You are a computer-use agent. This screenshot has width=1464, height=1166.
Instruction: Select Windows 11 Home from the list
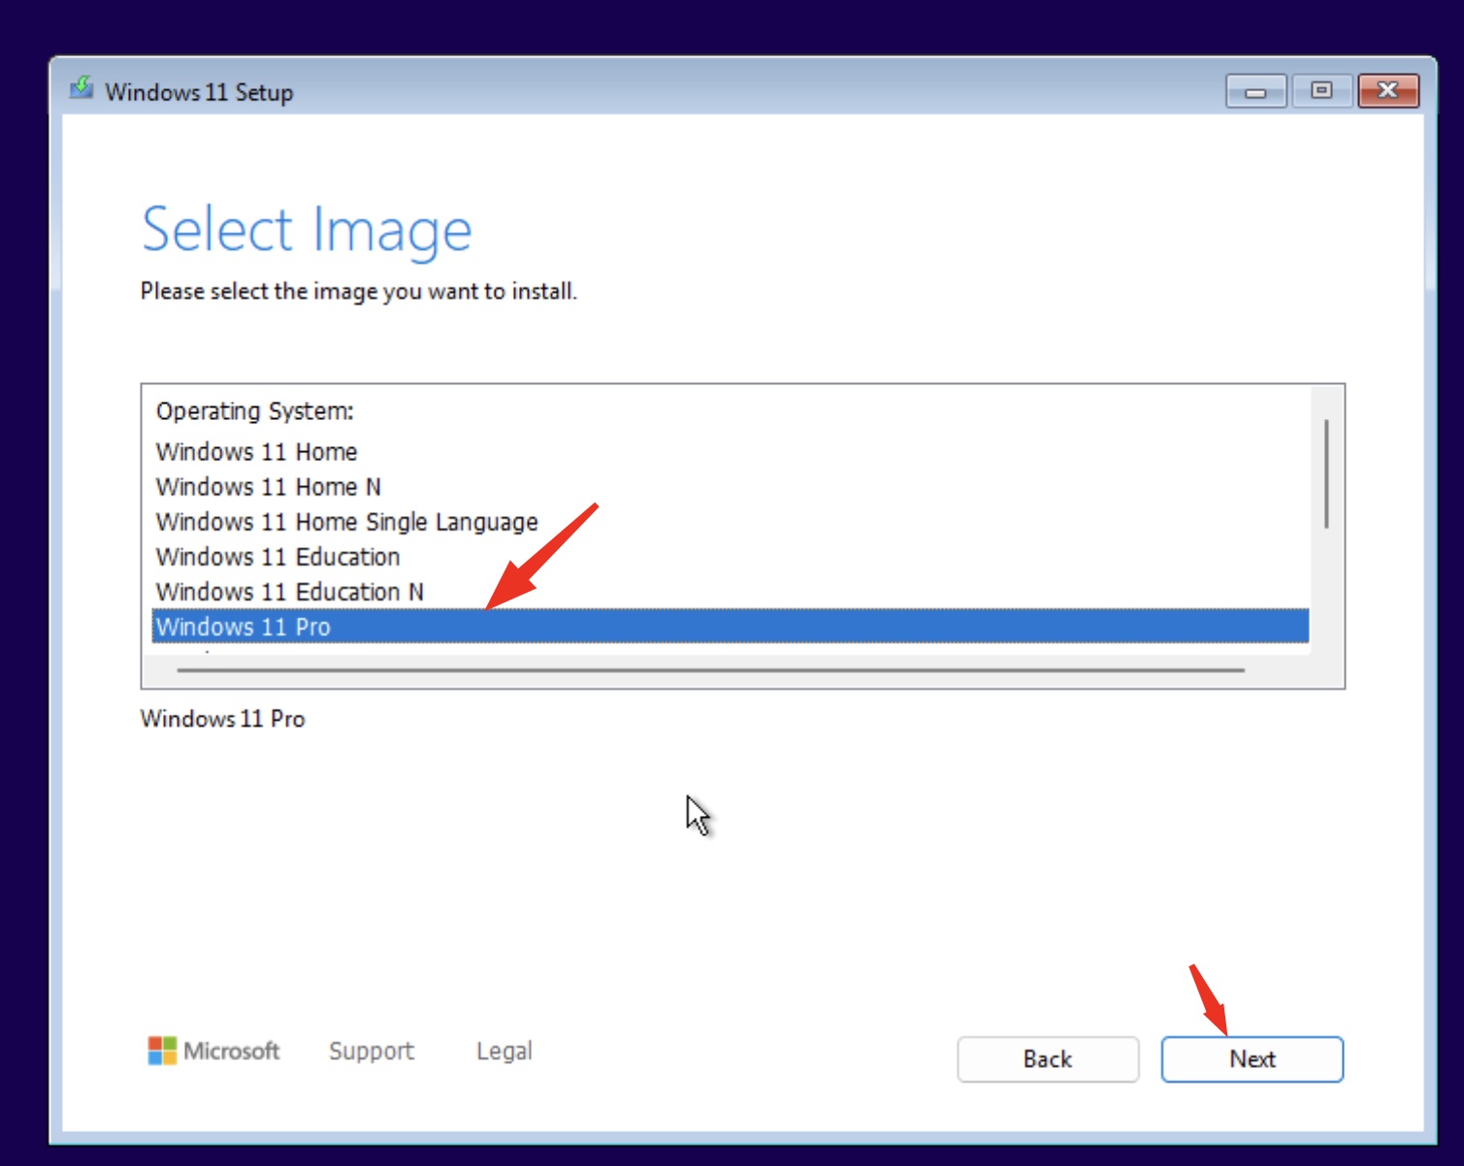256,452
